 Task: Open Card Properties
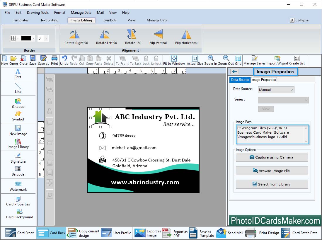point(18,201)
